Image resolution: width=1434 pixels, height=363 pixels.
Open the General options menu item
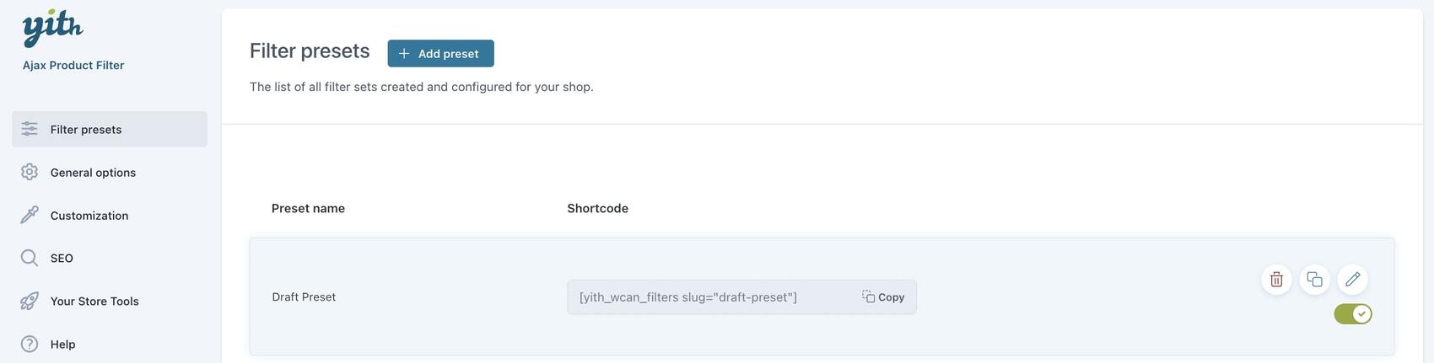pos(93,173)
